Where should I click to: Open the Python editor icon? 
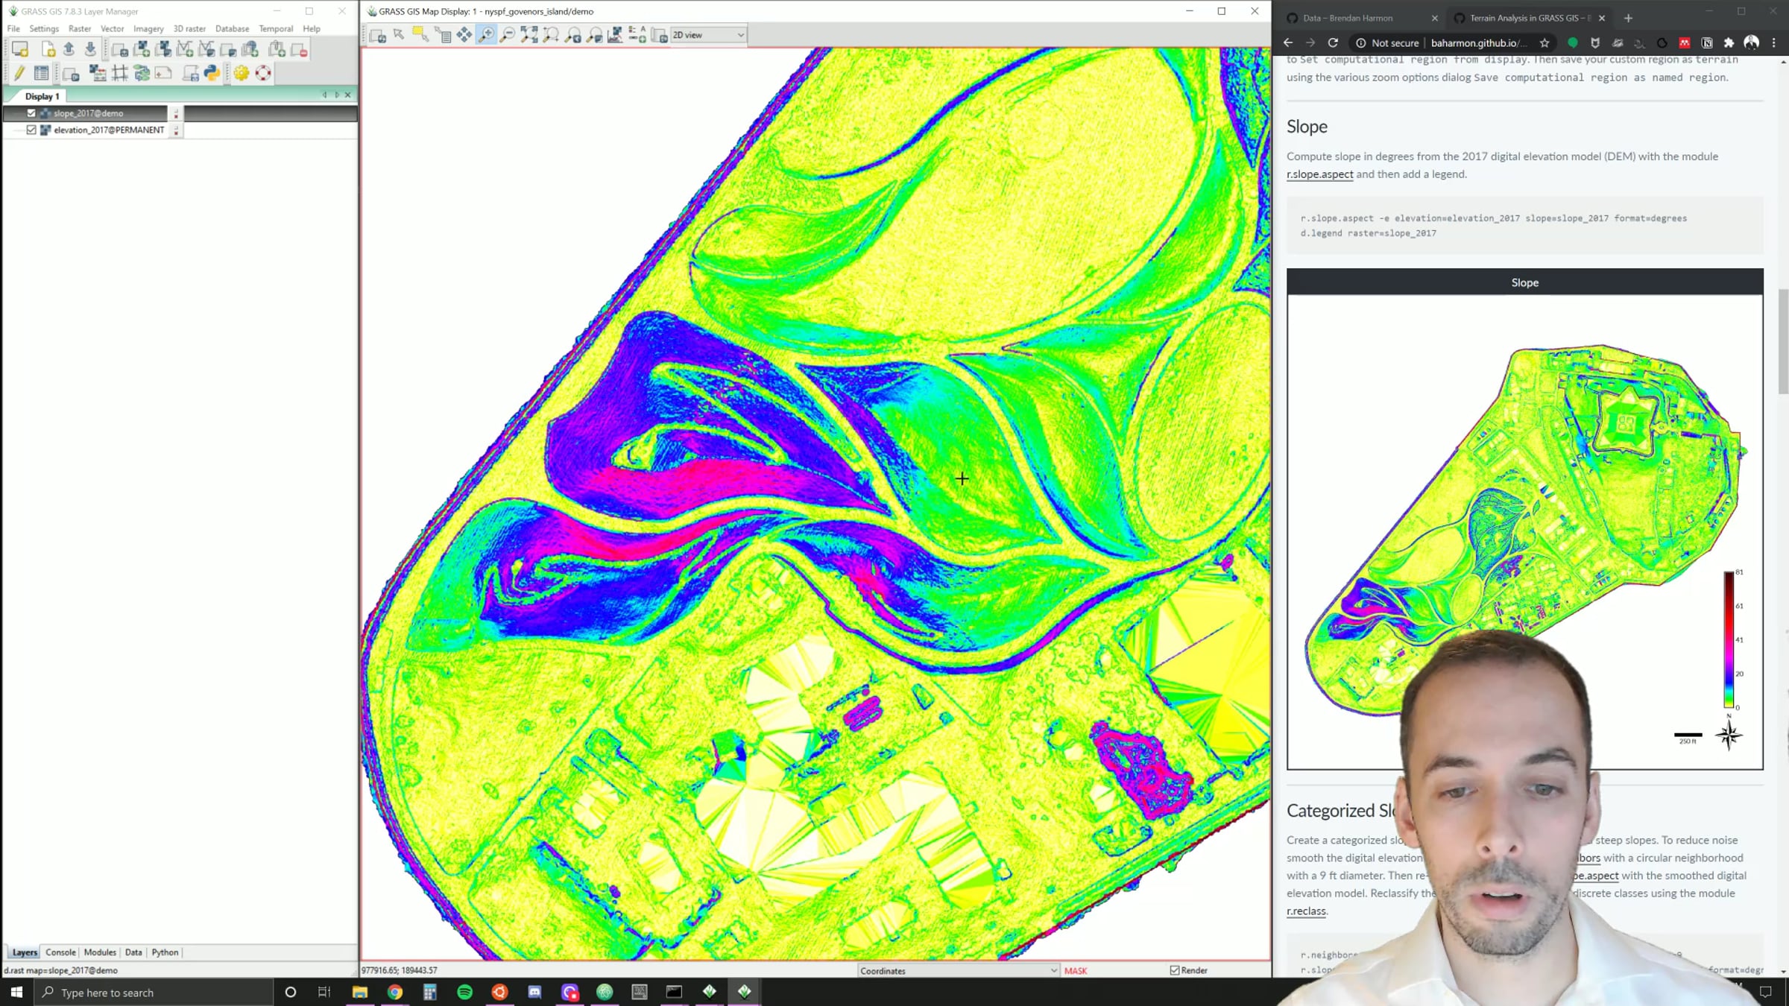(x=212, y=73)
